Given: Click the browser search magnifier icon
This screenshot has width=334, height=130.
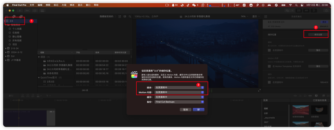Looking at the screenshot, I should pos(130,16).
